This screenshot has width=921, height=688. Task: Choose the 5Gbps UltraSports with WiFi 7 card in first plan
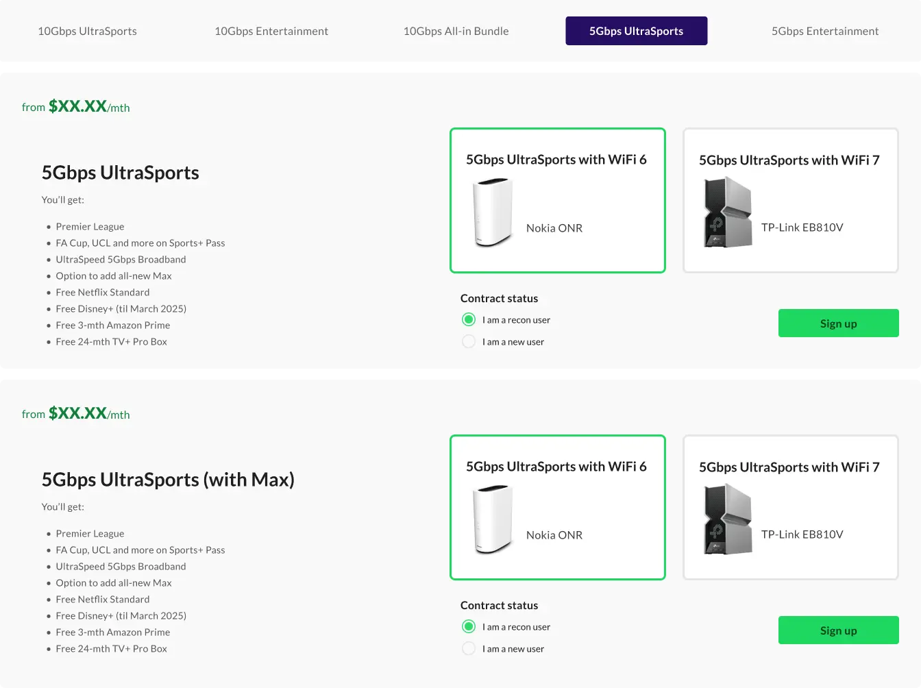click(x=791, y=200)
